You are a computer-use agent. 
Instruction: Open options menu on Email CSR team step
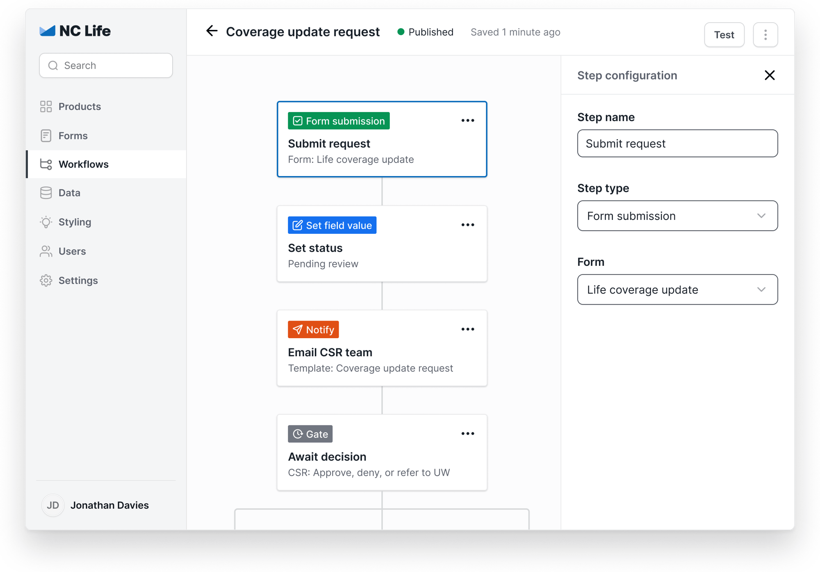468,329
